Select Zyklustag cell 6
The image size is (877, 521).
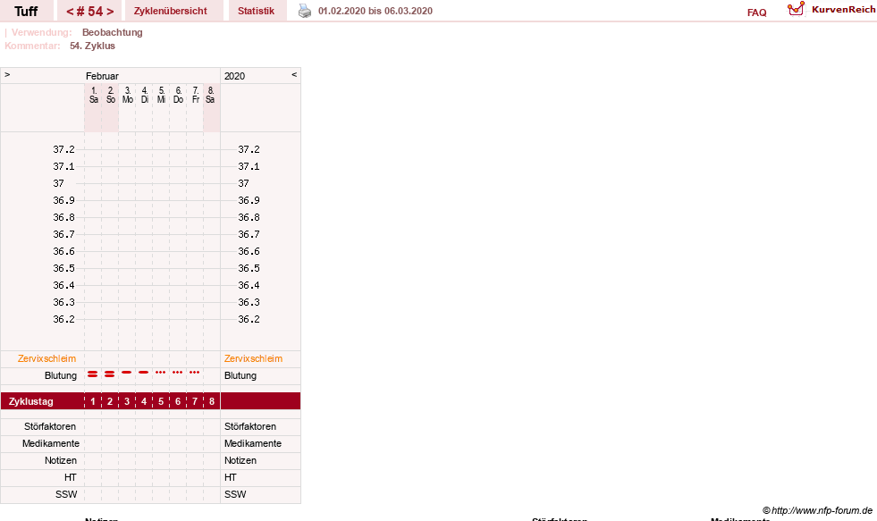[x=178, y=401]
